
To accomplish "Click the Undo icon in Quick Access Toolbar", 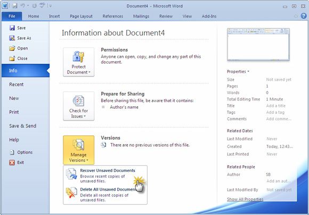I will (x=23, y=6).
